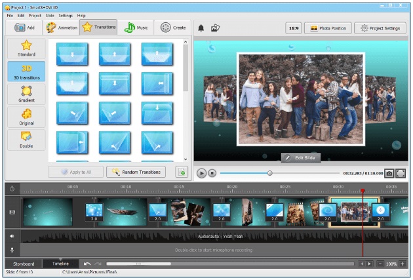Click Apply to All button

coord(76,172)
